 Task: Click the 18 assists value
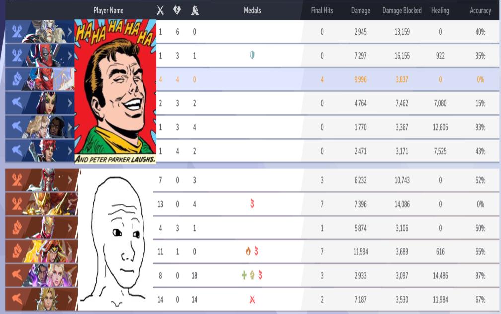point(194,276)
